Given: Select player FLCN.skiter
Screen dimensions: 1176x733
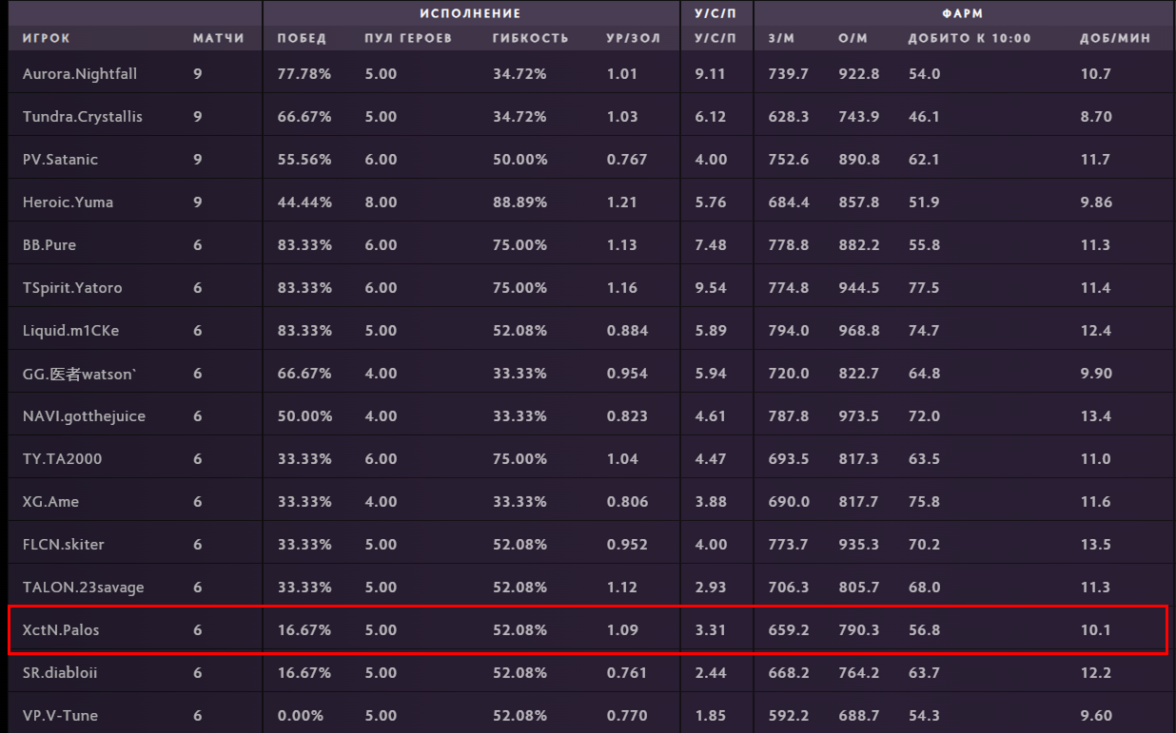Looking at the screenshot, I should (64, 544).
